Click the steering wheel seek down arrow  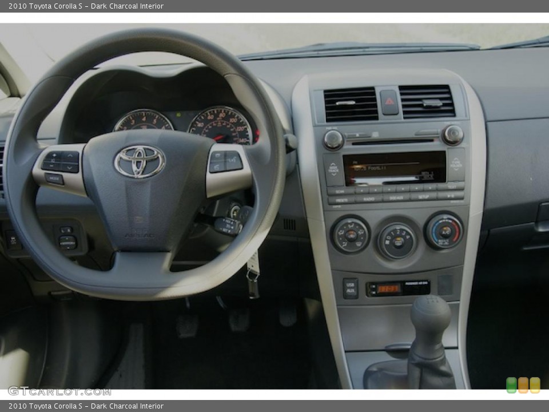[70, 168]
